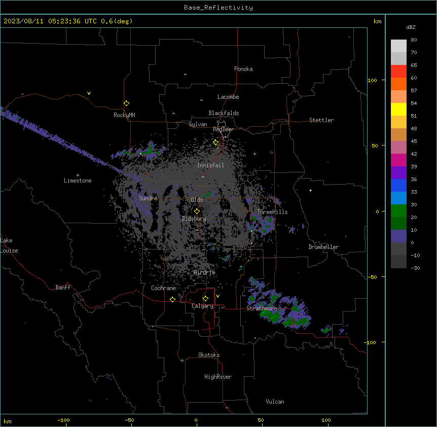Viewport: 437px width, 427px height.
Task: Click the km unit label at top right
Action: tap(377, 21)
